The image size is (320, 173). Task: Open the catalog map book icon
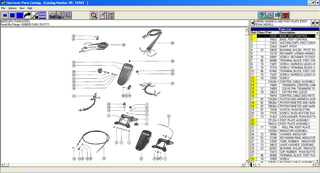click(x=111, y=15)
